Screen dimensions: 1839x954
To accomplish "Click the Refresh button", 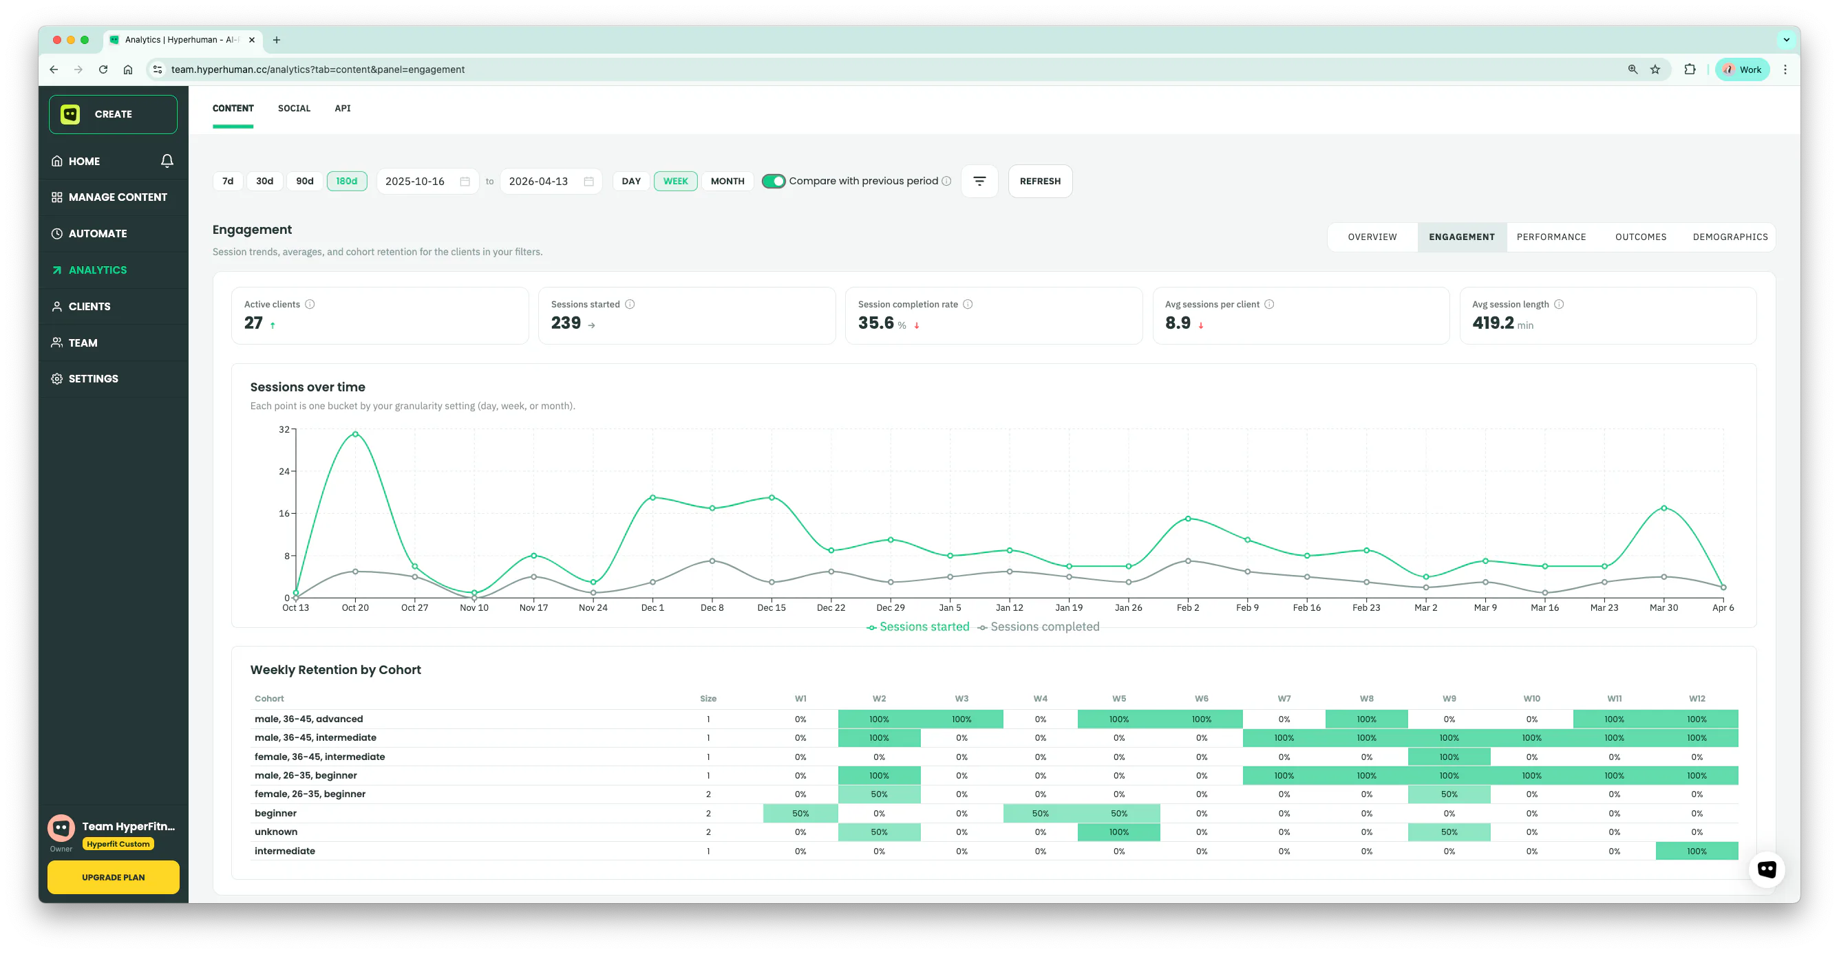I will click(1039, 181).
